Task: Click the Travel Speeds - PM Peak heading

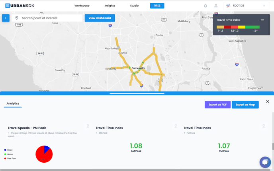Action: pos(27,128)
